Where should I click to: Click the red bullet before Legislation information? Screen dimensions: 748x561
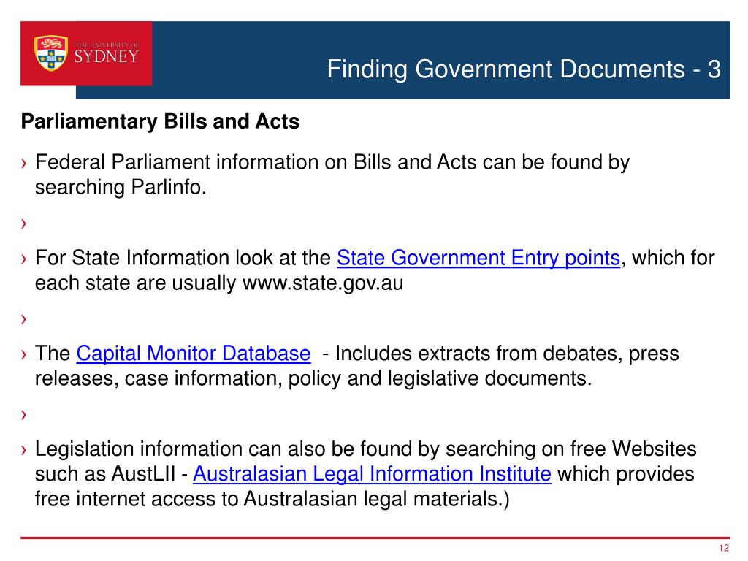pos(24,450)
